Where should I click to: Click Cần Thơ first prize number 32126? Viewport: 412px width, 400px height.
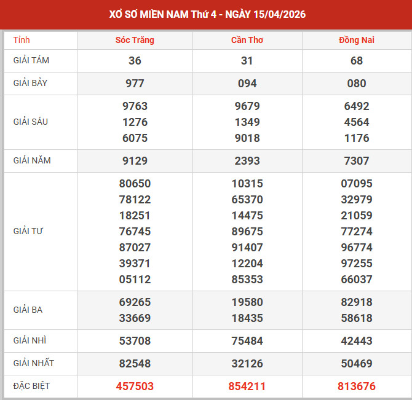point(247,364)
